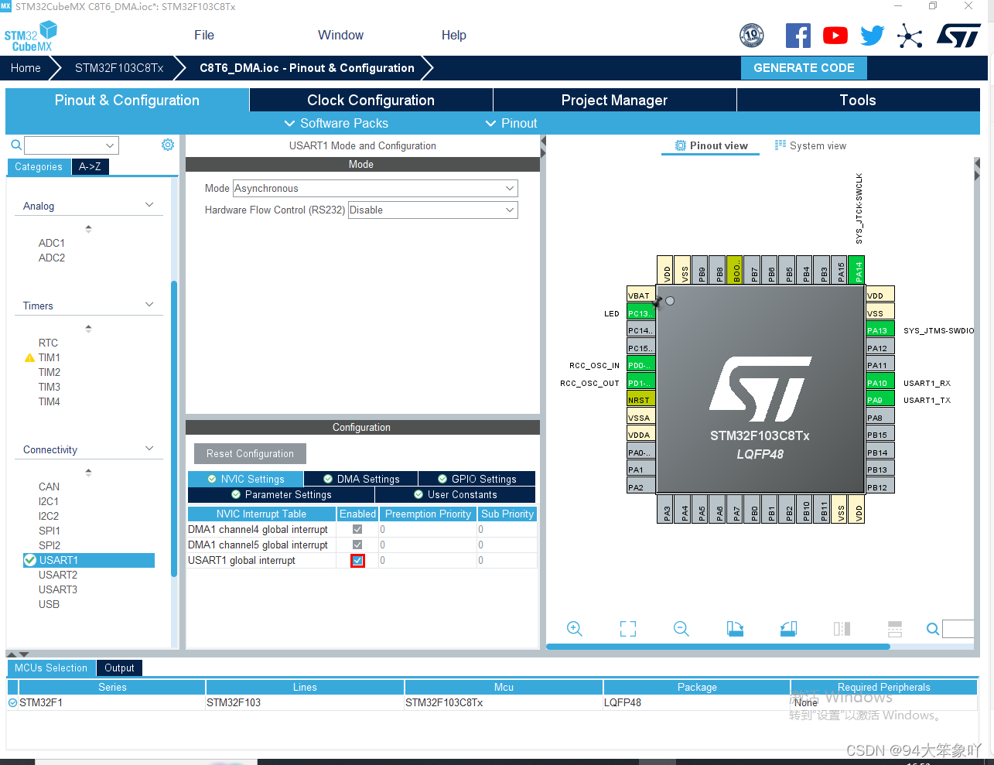Disable the USART1 global interrupt checkbox

357,560
